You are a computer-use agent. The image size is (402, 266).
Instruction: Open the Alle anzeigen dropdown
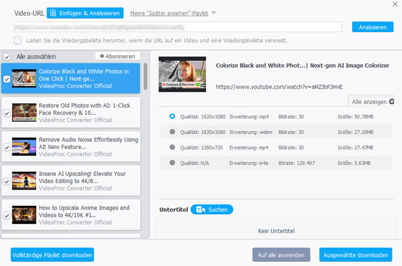372,101
